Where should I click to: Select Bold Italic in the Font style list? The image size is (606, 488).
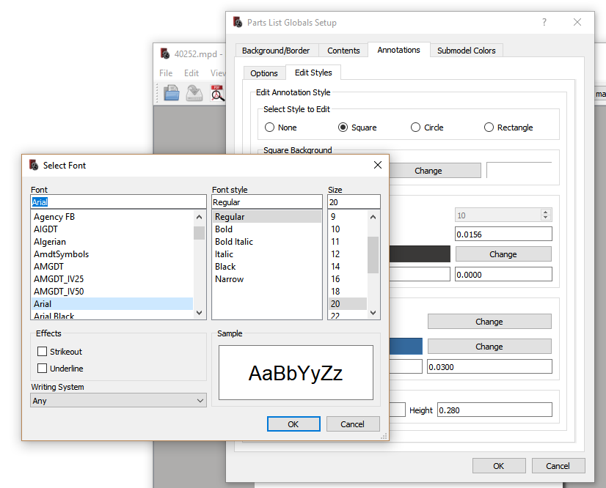click(x=233, y=241)
